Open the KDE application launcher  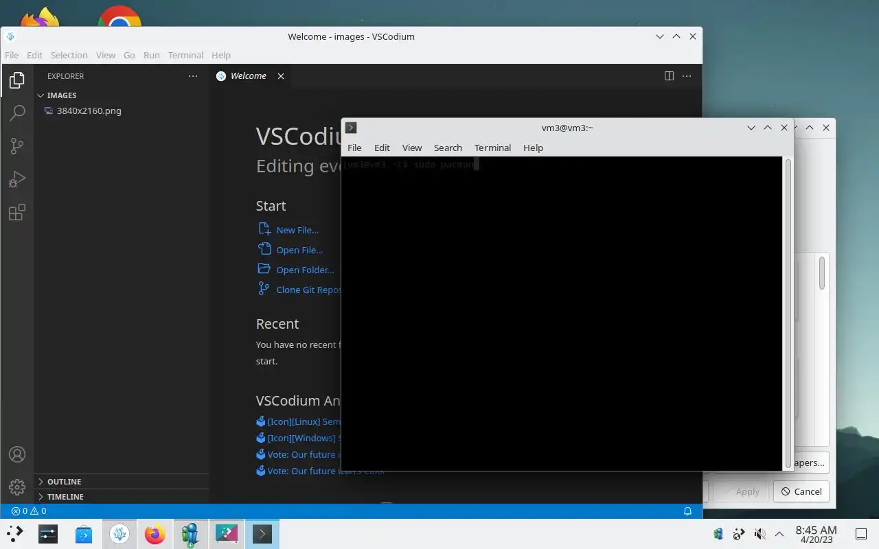(x=14, y=533)
